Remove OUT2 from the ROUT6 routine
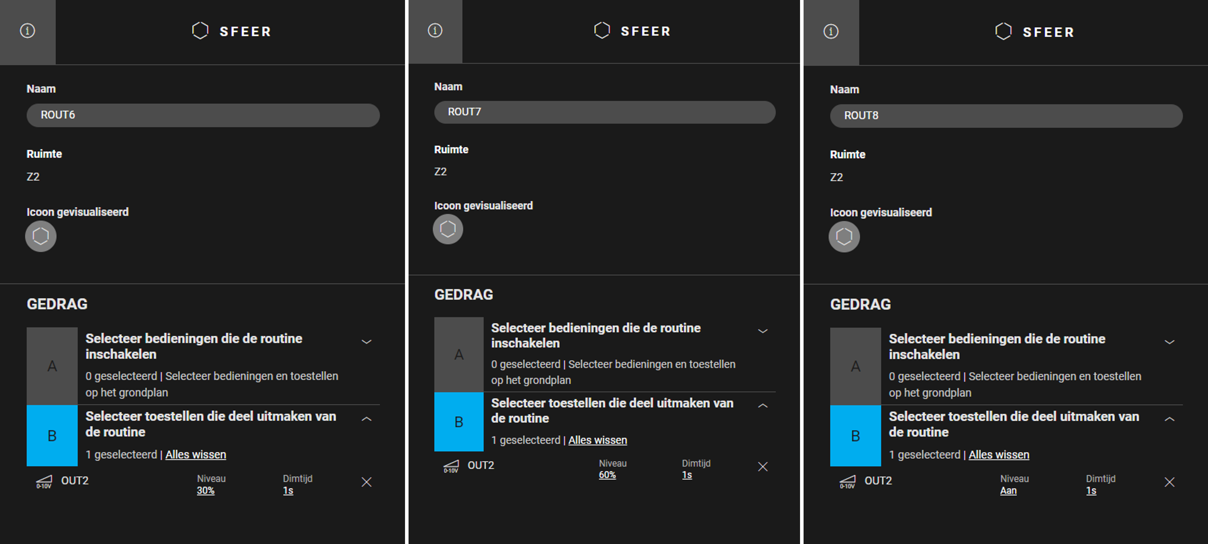 [367, 482]
